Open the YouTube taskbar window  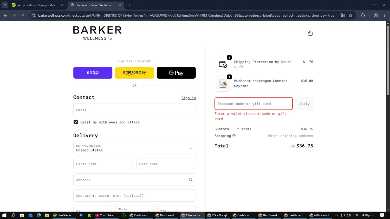pos(106,215)
